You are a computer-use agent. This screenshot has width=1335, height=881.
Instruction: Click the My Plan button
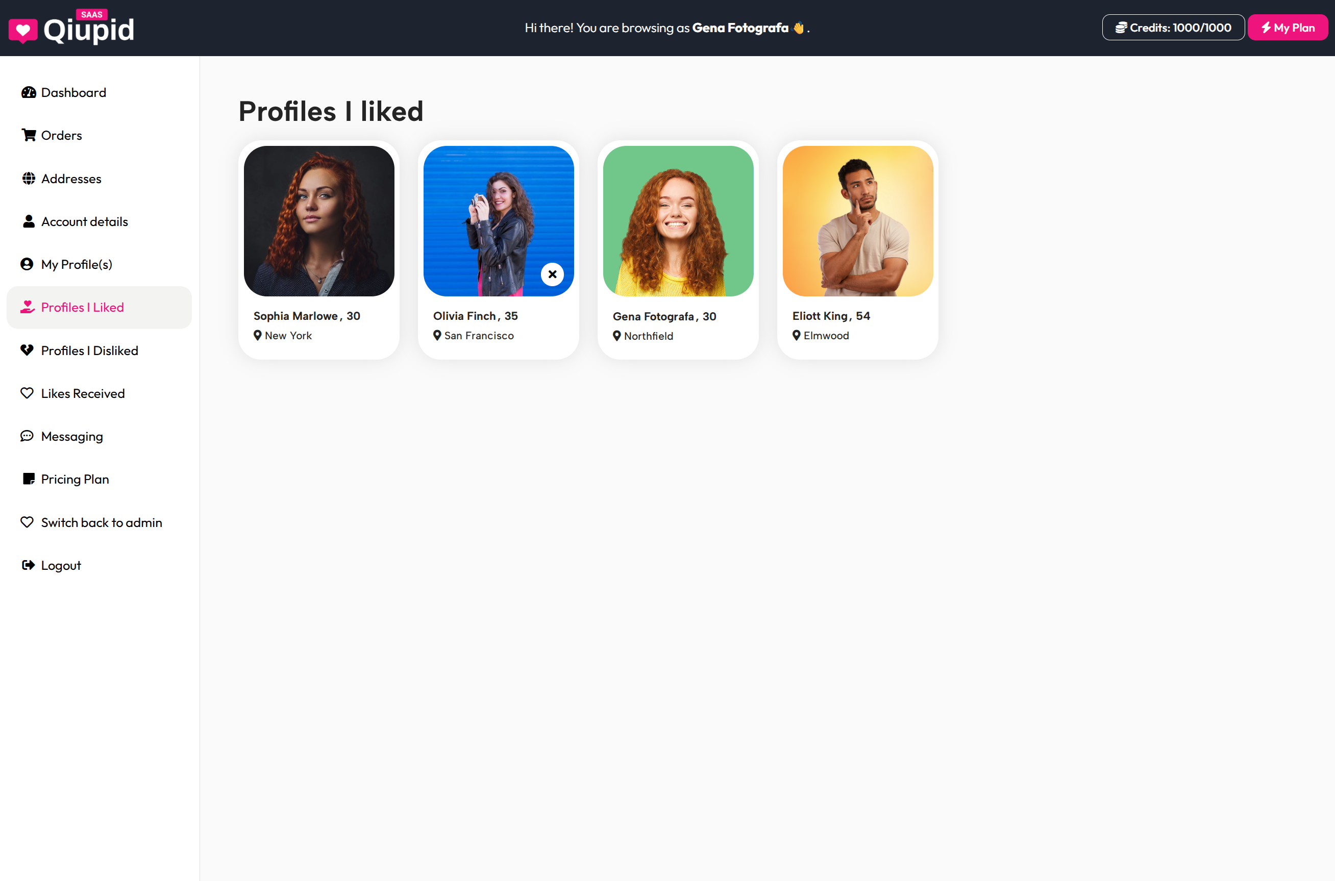point(1287,27)
